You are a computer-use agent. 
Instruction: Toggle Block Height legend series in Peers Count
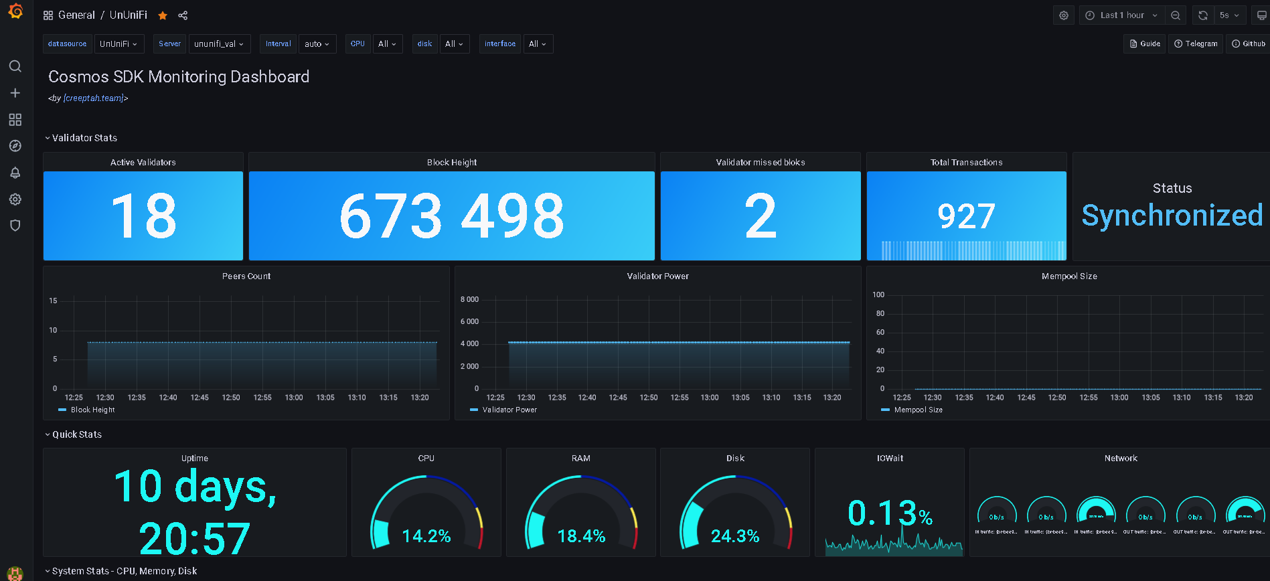pyautogui.click(x=92, y=410)
